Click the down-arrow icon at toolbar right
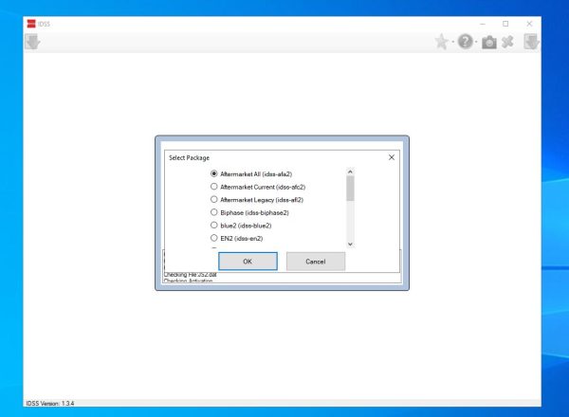Viewport: 569px width, 417px height. click(x=531, y=42)
